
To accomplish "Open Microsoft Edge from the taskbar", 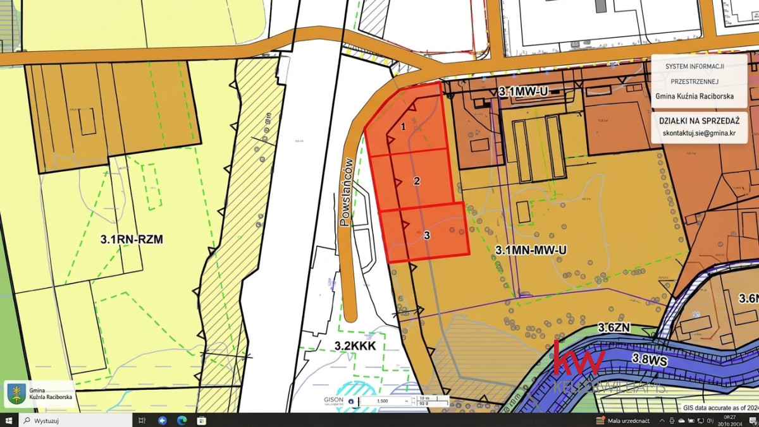I will (182, 420).
